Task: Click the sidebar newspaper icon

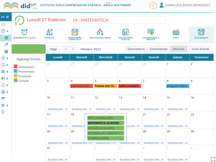Action: click(3, 71)
